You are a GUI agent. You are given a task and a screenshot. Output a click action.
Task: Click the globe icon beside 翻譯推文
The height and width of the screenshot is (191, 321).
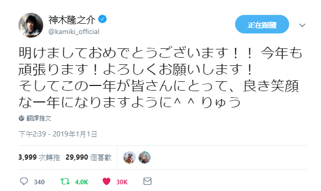pyautogui.click(x=22, y=118)
